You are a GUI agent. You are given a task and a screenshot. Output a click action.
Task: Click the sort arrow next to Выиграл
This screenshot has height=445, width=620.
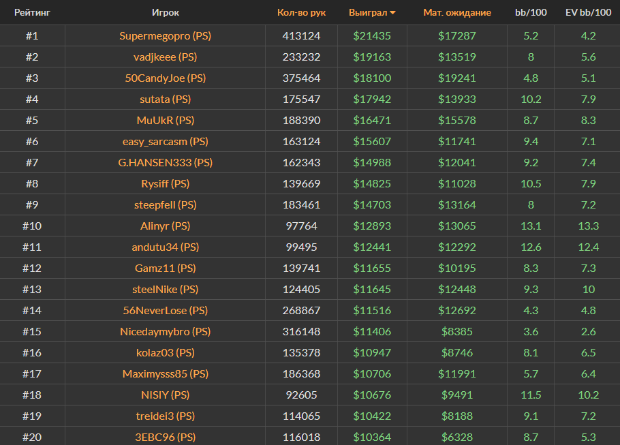point(393,13)
